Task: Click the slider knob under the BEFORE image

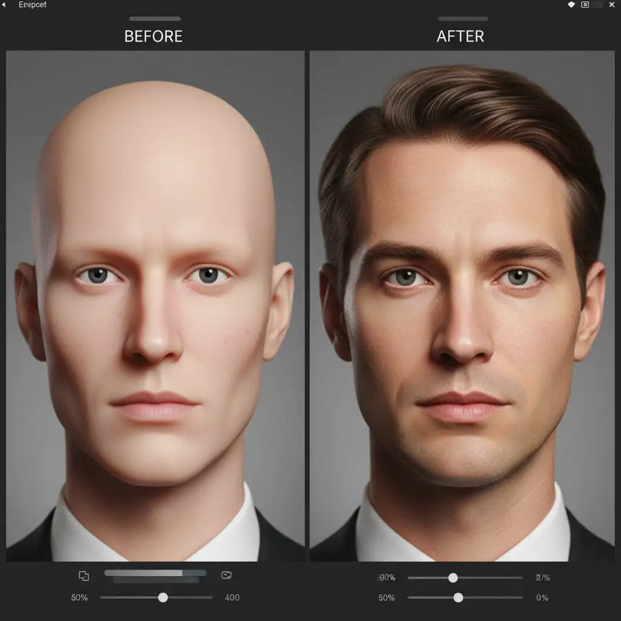Action: point(163,597)
